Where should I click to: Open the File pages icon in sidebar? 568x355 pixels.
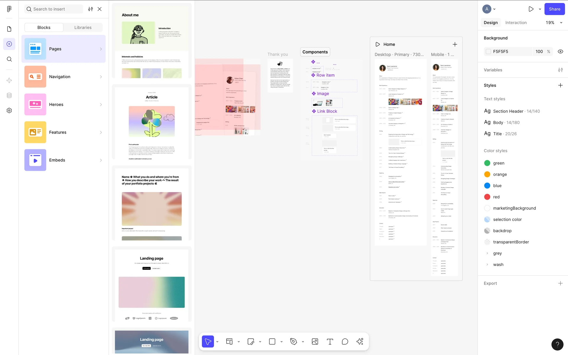tap(9, 29)
